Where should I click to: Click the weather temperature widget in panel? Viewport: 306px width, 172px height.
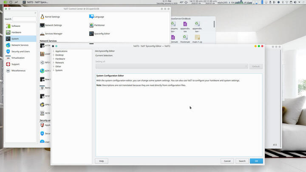(184, 2)
